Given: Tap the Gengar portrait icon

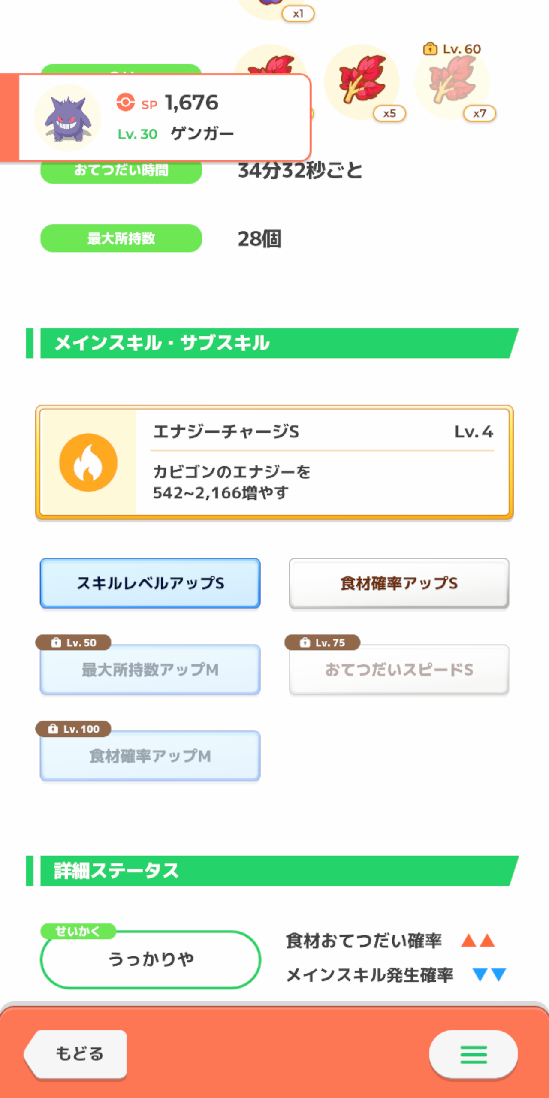Looking at the screenshot, I should pos(68,118).
